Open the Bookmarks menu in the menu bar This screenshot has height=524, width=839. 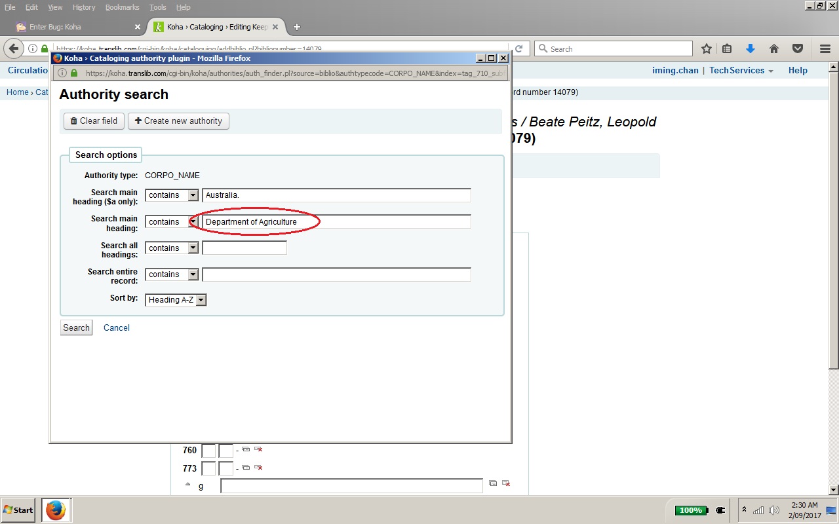click(122, 7)
